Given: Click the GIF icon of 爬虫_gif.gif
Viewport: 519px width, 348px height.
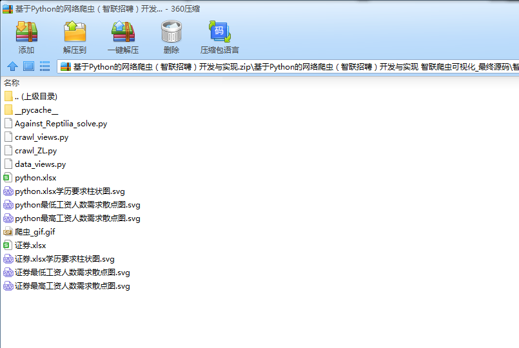Looking at the screenshot, I should point(8,232).
